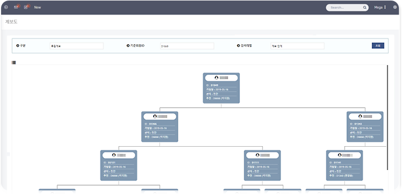Click the magnifier icon in Search box
This screenshot has height=194, width=402.
[x=365, y=8]
